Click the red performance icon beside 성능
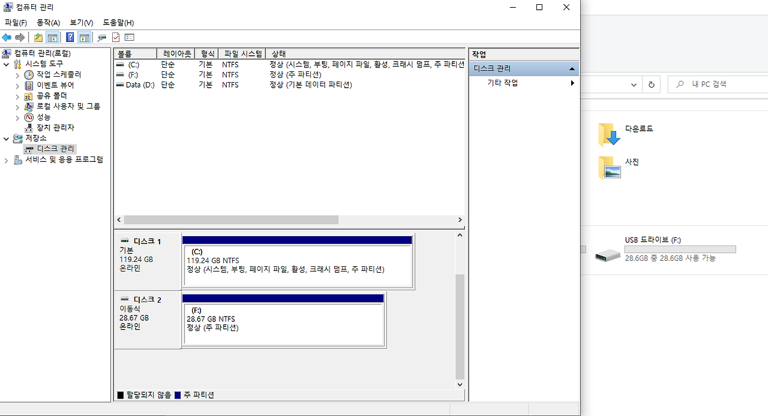Screen dimensions: 768x416 click(x=29, y=117)
